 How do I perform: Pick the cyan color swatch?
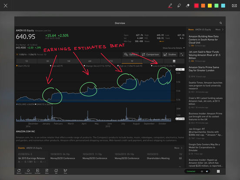(x=223, y=6)
